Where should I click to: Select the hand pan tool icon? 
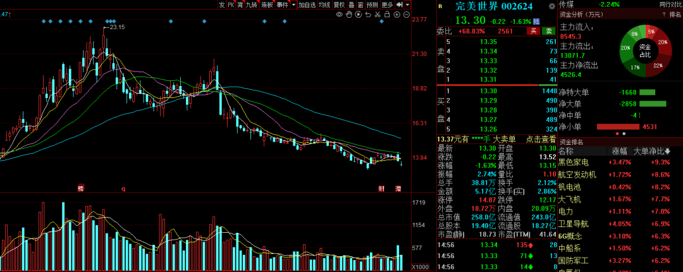[x=349, y=15]
